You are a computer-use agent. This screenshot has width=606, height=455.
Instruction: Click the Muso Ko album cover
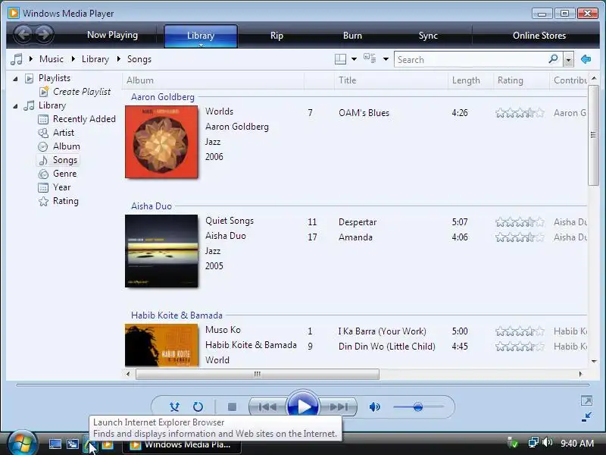tap(161, 345)
